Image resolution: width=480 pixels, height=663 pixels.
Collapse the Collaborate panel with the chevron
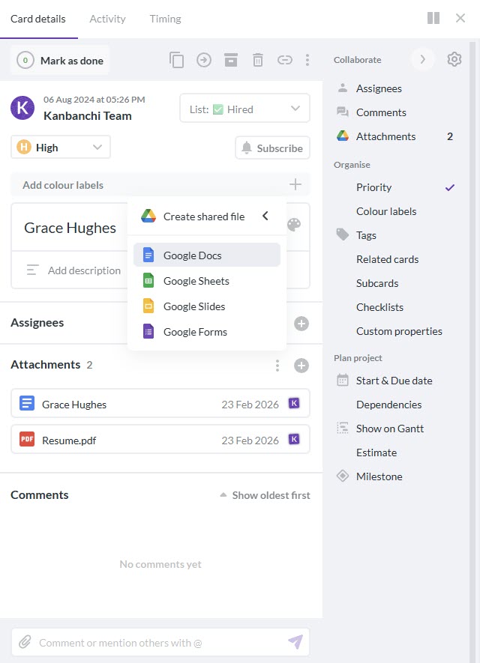coord(422,59)
